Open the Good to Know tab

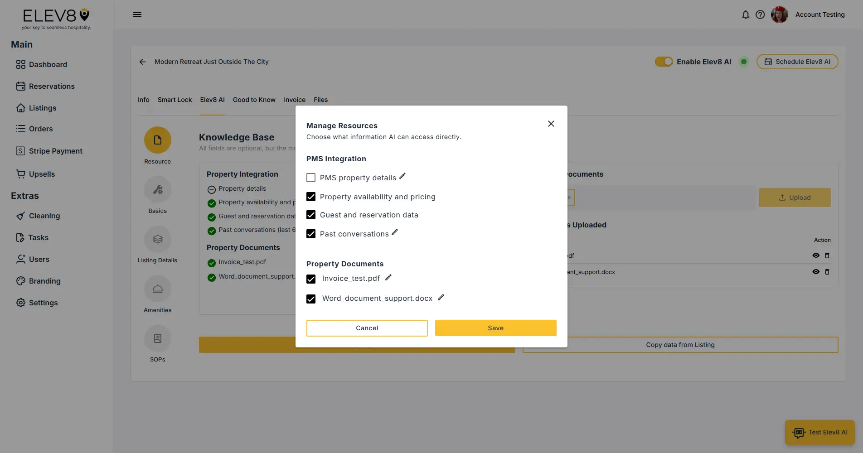tap(254, 100)
